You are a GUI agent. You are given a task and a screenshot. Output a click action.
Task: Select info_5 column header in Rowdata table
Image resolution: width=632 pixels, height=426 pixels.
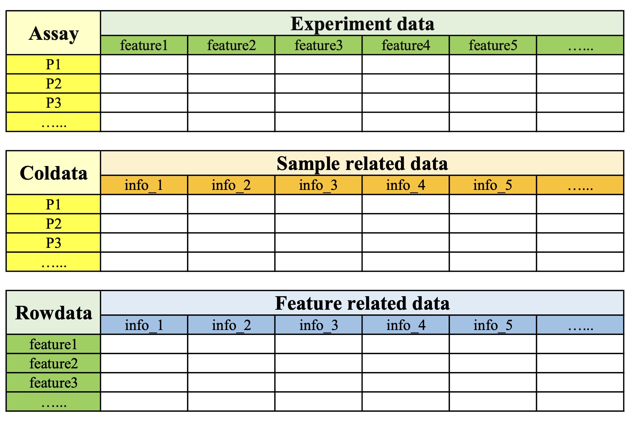[493, 325]
